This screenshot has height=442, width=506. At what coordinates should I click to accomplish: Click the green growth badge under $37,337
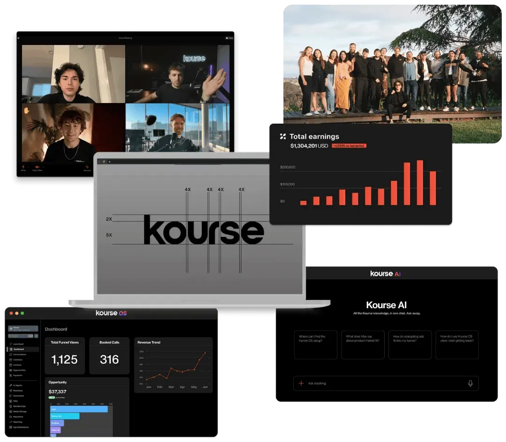point(52,398)
